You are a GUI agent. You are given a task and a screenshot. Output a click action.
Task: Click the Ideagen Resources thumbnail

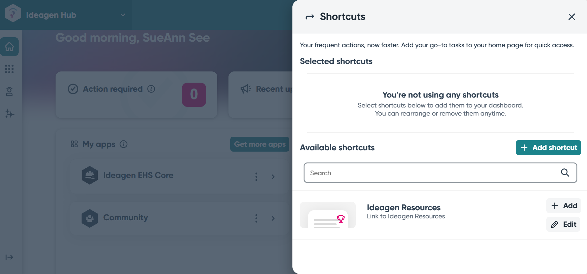(328, 215)
